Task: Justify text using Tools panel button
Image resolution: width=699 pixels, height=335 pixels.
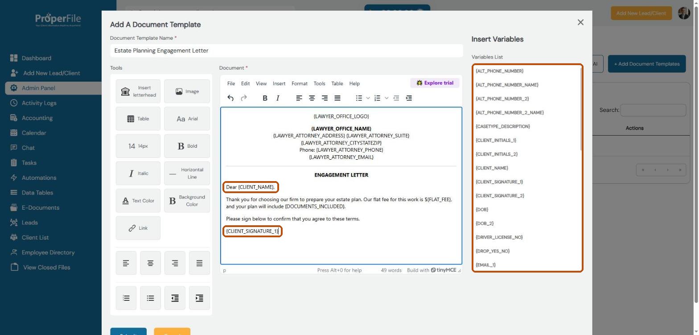Action: pyautogui.click(x=199, y=263)
